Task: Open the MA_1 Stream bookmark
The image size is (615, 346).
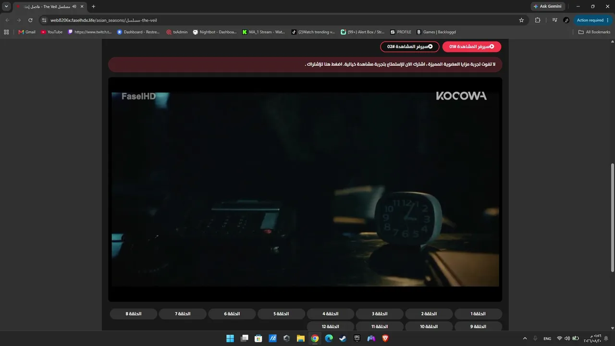Action: 264,32
